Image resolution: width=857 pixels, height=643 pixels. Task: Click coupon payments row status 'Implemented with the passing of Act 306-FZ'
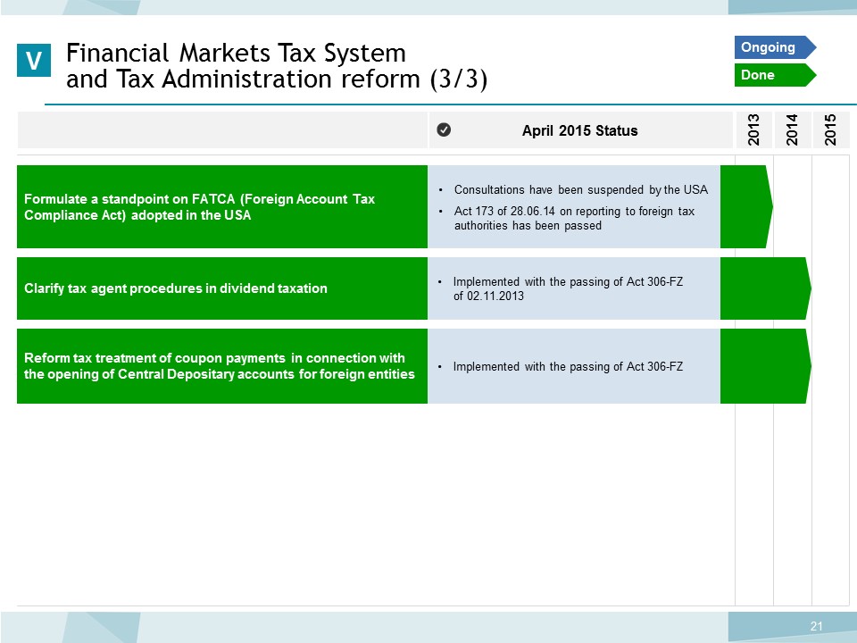568,366
